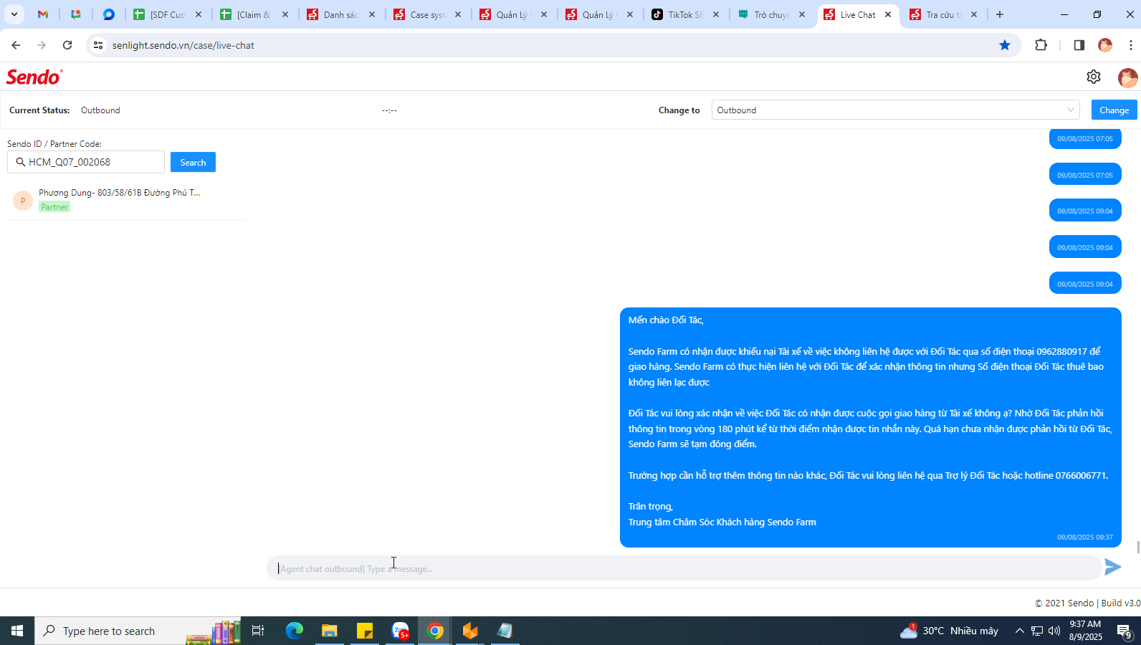Open Zalo from the taskbar
1141x645 pixels.
coord(401,631)
